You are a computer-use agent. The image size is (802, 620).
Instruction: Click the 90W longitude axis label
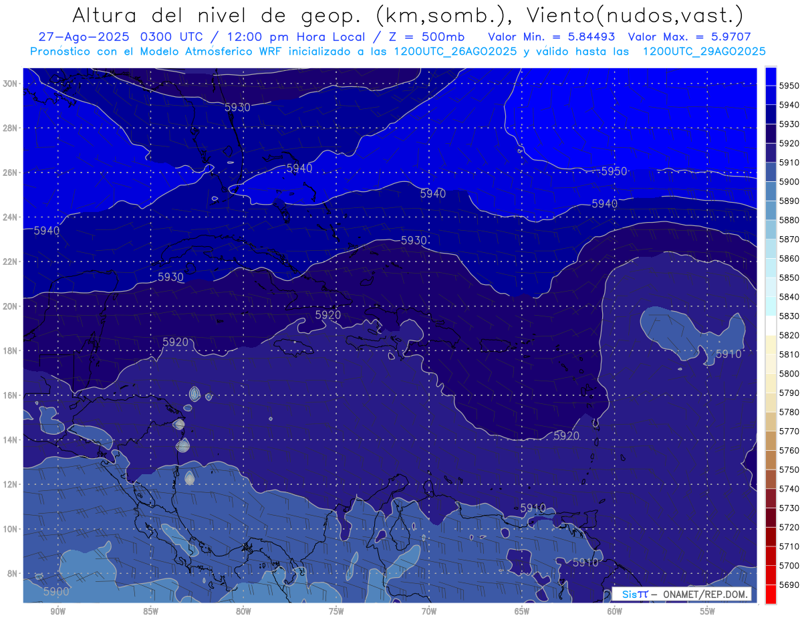57,611
